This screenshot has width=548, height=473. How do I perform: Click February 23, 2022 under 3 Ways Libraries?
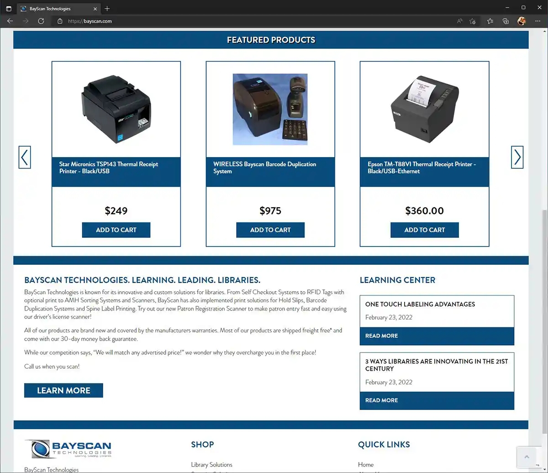click(x=389, y=382)
